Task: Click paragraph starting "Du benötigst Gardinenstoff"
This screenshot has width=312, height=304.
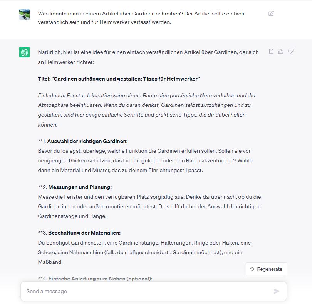Action: click(x=144, y=252)
